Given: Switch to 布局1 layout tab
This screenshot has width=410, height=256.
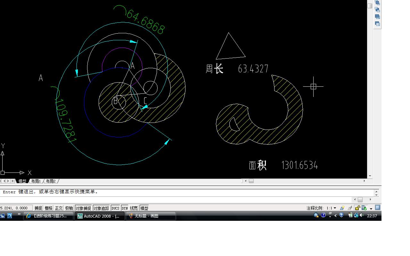Looking at the screenshot, I should click(x=36, y=181).
